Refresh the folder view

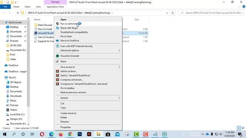[173, 13]
